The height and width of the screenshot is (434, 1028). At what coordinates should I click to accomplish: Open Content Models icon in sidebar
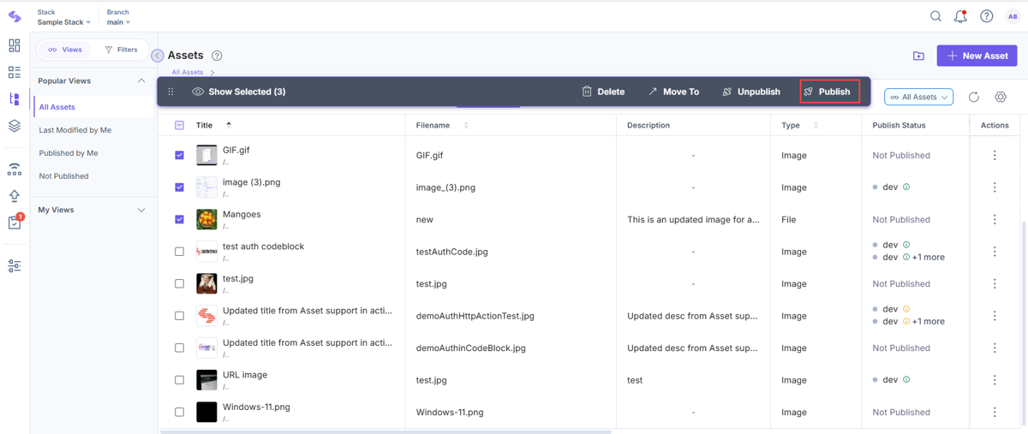click(x=15, y=99)
